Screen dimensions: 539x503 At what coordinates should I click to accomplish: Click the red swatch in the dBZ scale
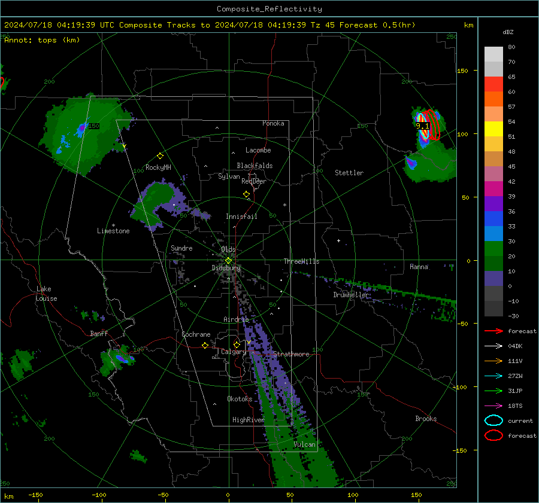coord(493,84)
